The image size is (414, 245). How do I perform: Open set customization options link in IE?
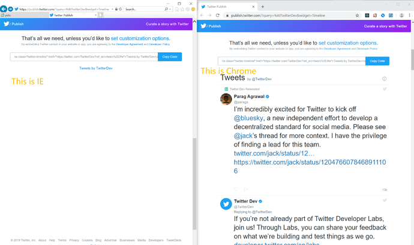140,38
